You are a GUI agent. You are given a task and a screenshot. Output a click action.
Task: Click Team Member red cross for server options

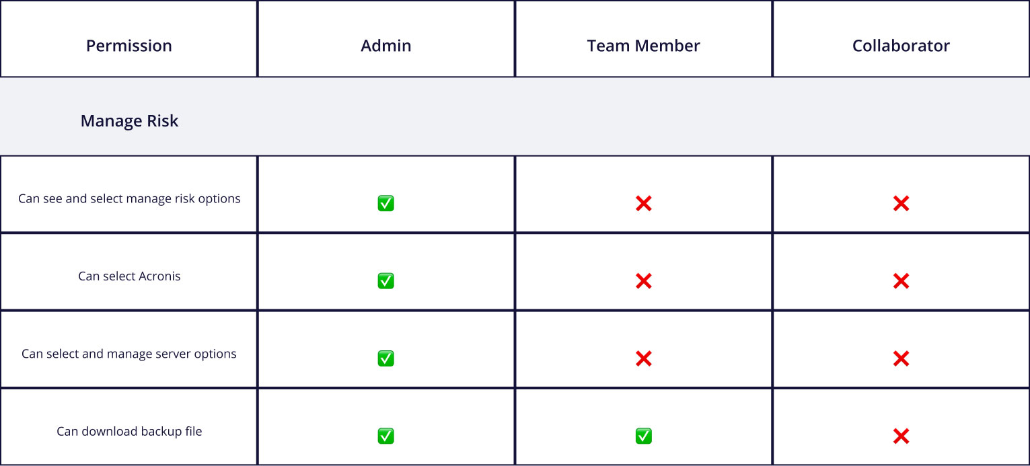pos(643,358)
